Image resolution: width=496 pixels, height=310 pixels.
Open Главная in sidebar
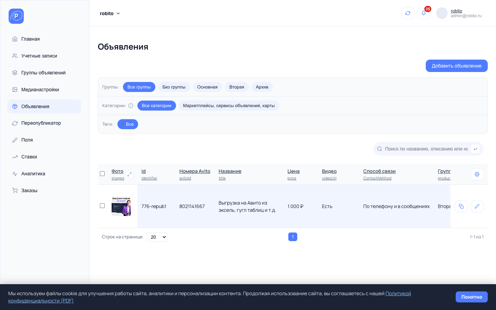tap(44, 39)
